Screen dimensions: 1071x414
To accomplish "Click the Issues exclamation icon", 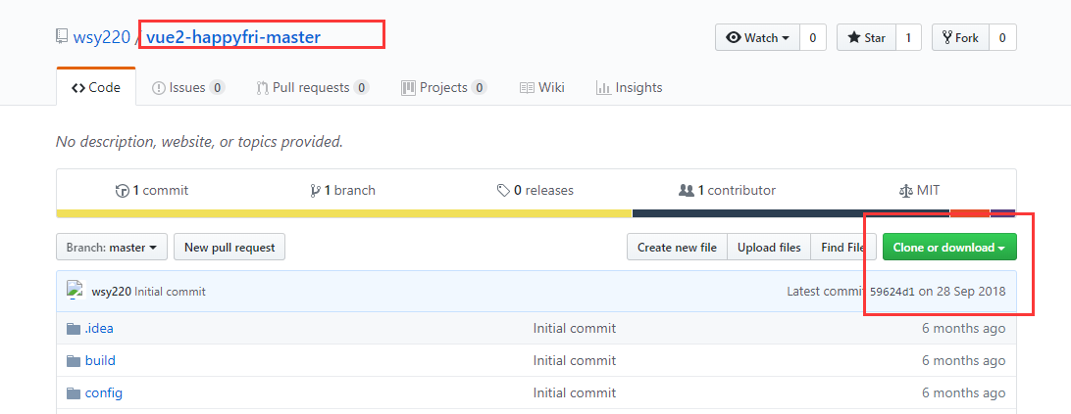I will 159,88.
